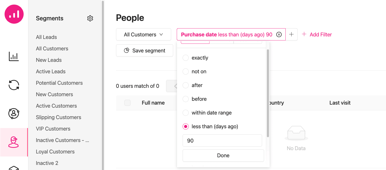Image resolution: width=386 pixels, height=170 pixels.
Task: Select the 'exactly' radio option
Action: point(186,58)
